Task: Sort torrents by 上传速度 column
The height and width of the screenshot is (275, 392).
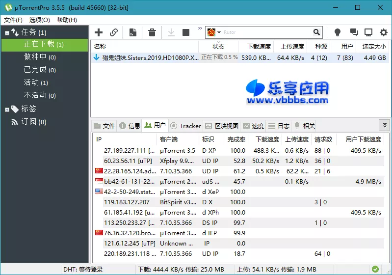Action: tap(290, 47)
